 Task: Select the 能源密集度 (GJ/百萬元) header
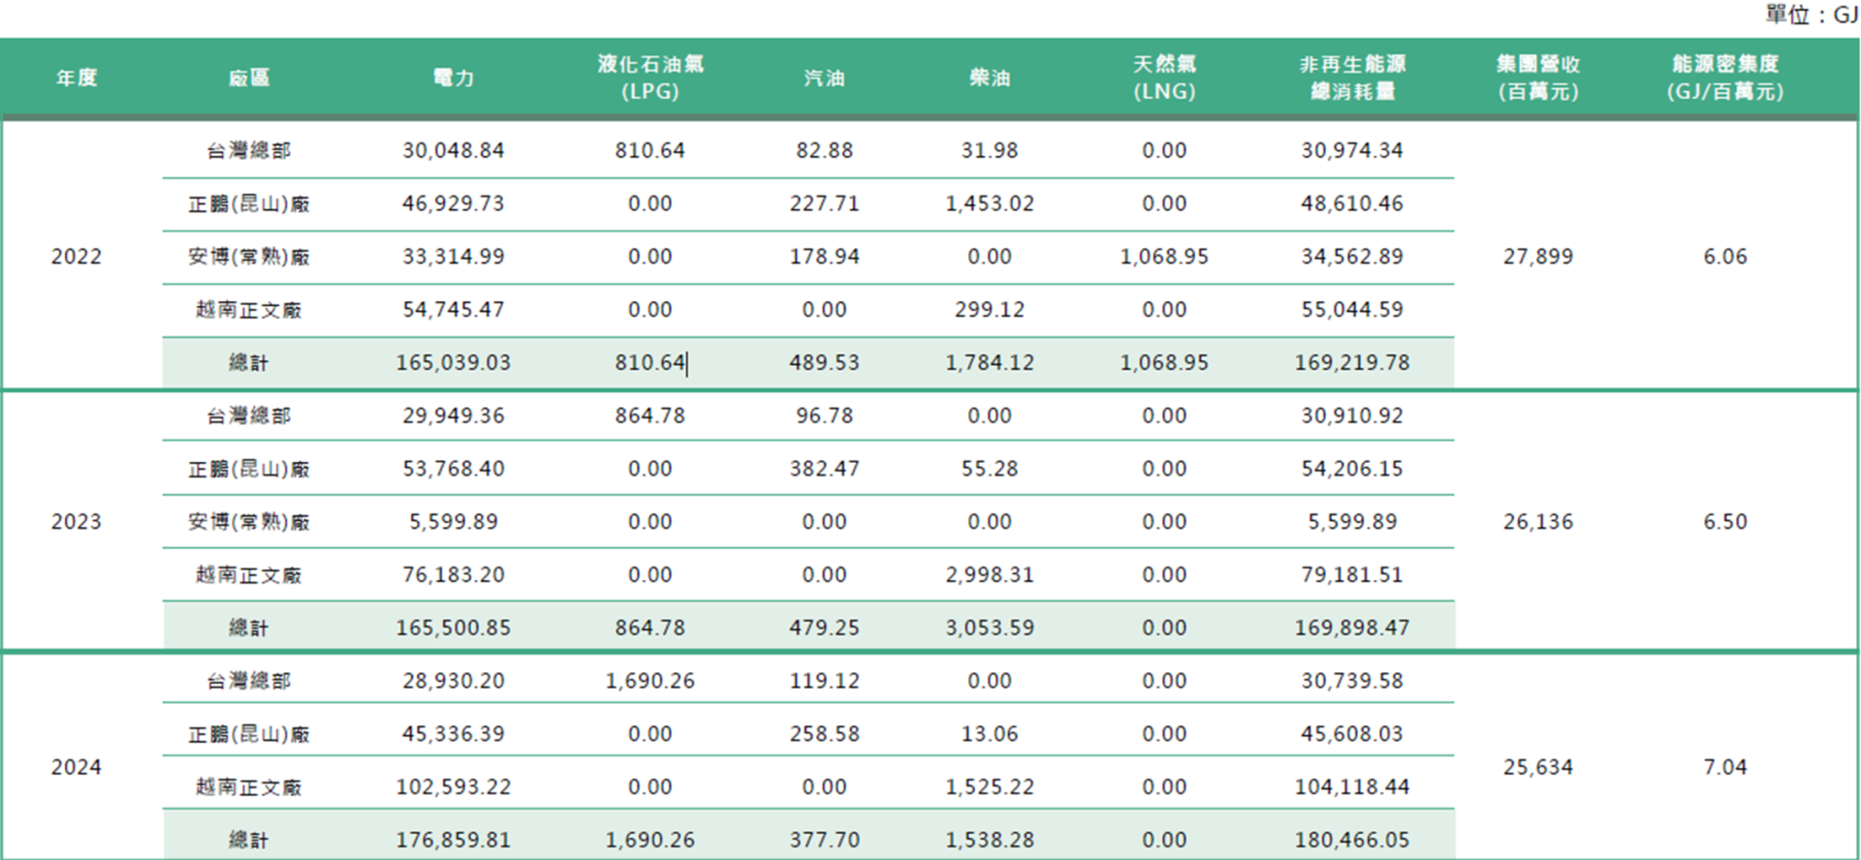1725,77
